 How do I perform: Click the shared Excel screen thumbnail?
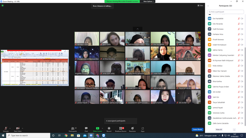pos(35,68)
